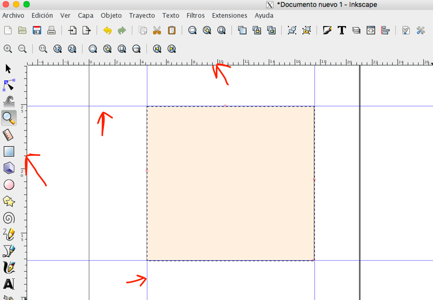433x300 pixels.
Task: Select the peach rectangle on the canvas
Action: pos(231,182)
